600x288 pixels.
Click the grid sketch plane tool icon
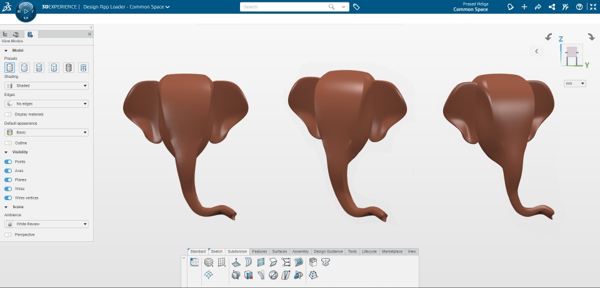[x=194, y=262]
